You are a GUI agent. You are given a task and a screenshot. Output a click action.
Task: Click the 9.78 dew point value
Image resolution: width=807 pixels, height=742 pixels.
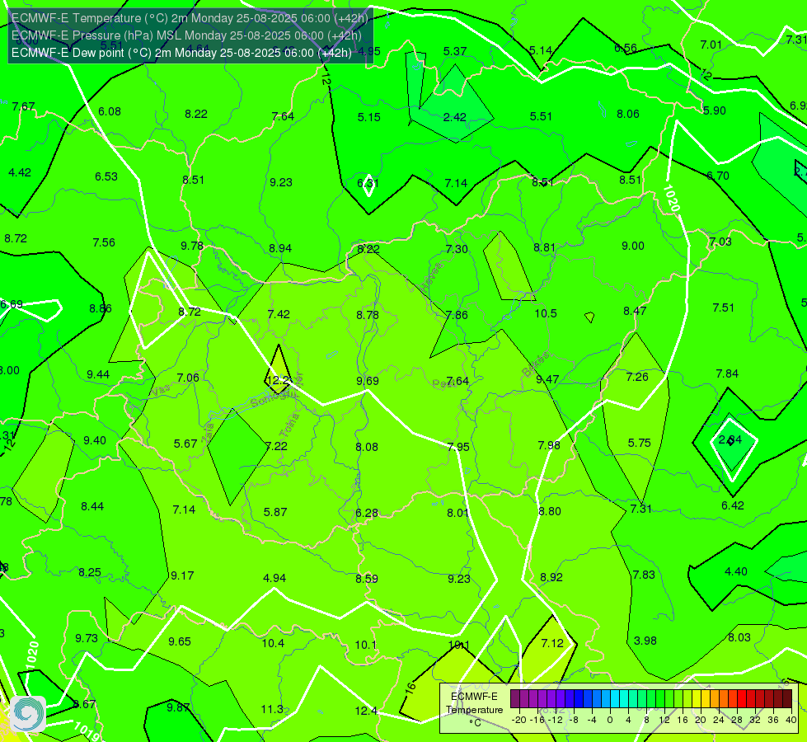(x=192, y=246)
